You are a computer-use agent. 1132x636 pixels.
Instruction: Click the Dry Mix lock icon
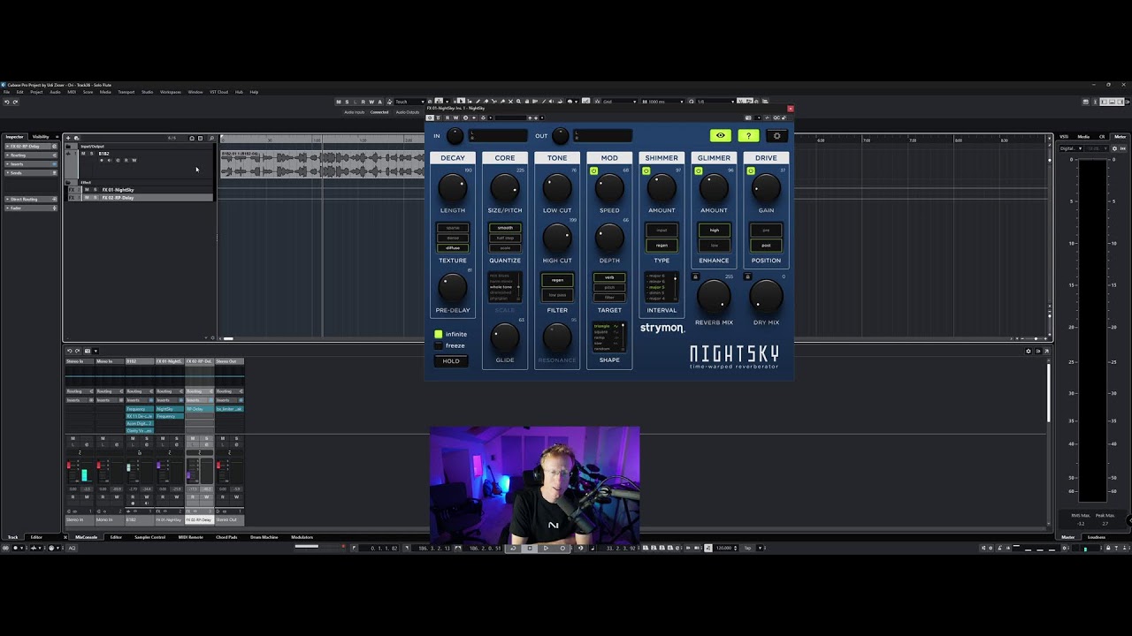(748, 276)
